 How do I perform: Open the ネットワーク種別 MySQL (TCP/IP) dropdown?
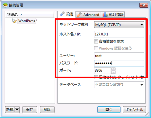[x=119, y=25]
